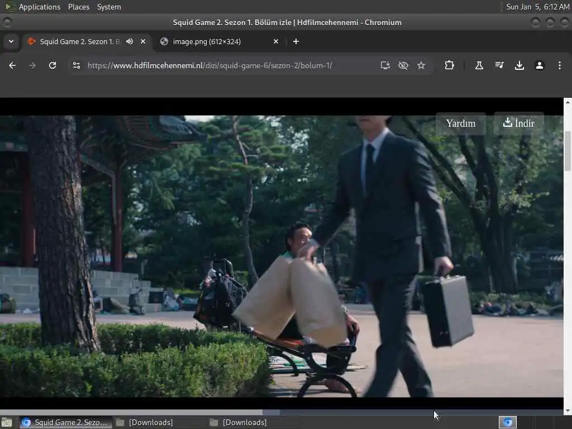Viewport: 572px width, 429px height.
Task: Open the browser Downloads icon
Action: (519, 65)
